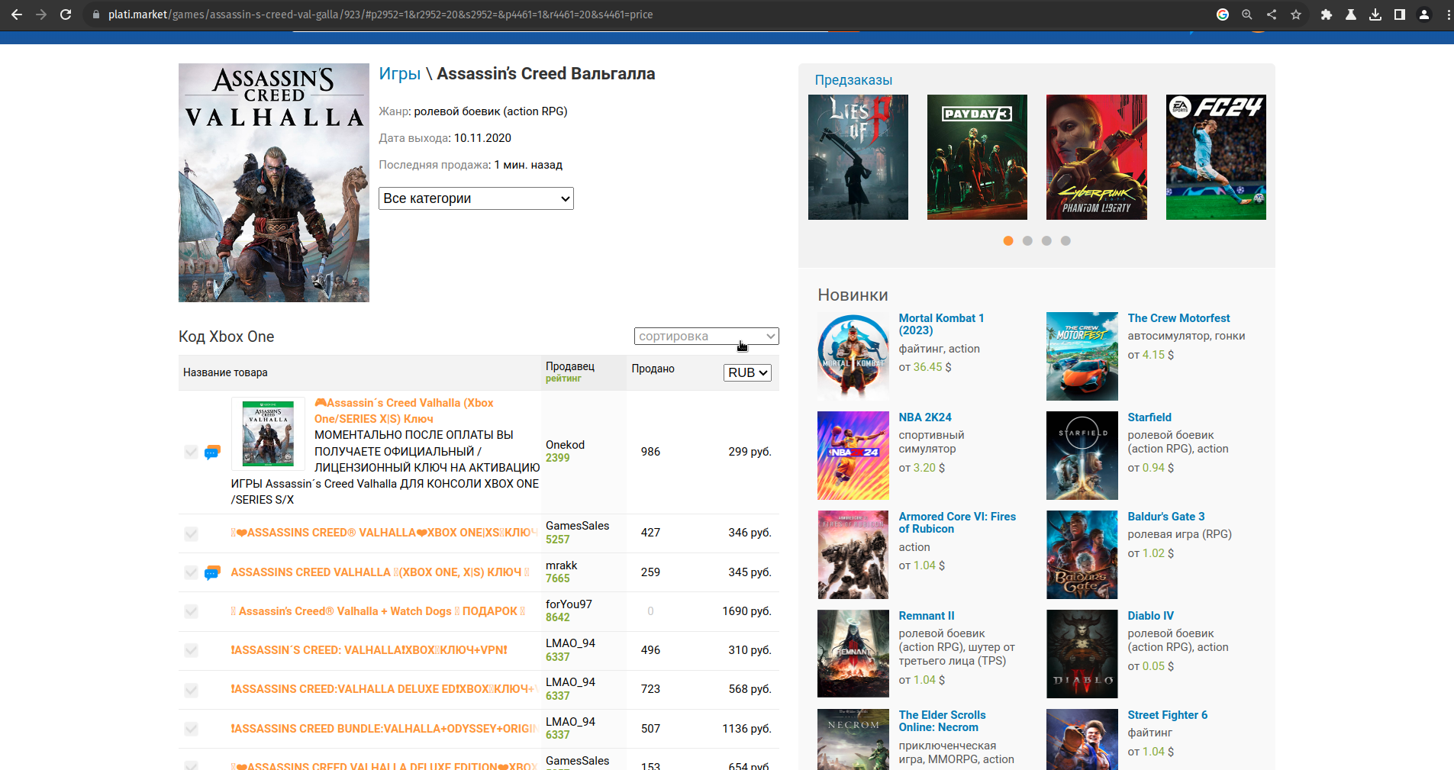Bookmark this page with star icon
The width and height of the screenshot is (1454, 770).
[1296, 14]
